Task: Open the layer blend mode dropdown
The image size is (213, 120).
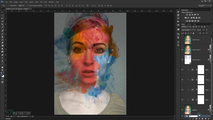Action: click(188, 30)
